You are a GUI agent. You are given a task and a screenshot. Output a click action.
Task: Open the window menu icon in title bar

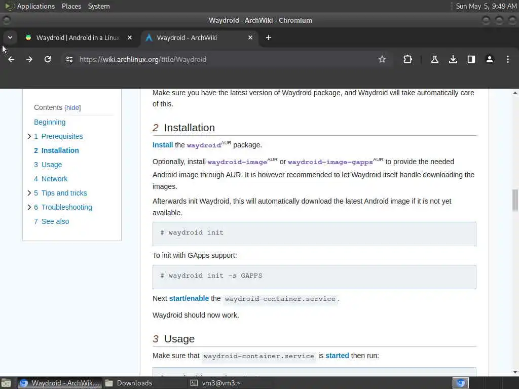tap(6, 20)
